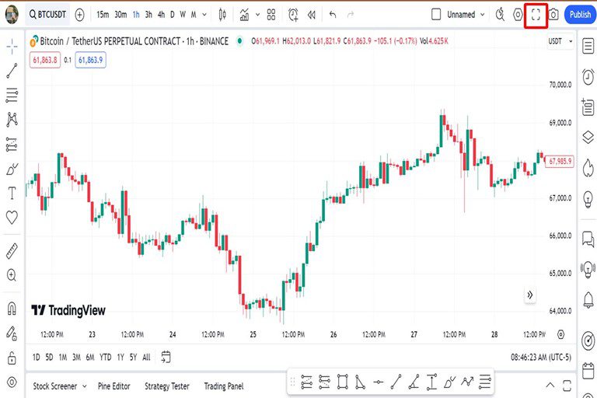Open chart settings hexagon icon
The width and height of the screenshot is (597, 398).
518,15
